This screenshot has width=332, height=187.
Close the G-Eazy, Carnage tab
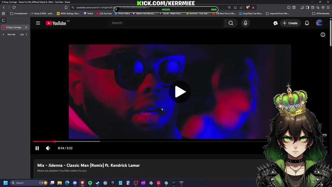point(26,27)
